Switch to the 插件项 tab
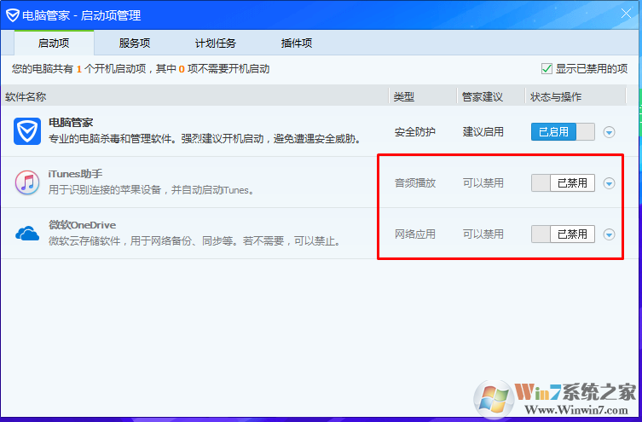The image size is (642, 422). 297,43
